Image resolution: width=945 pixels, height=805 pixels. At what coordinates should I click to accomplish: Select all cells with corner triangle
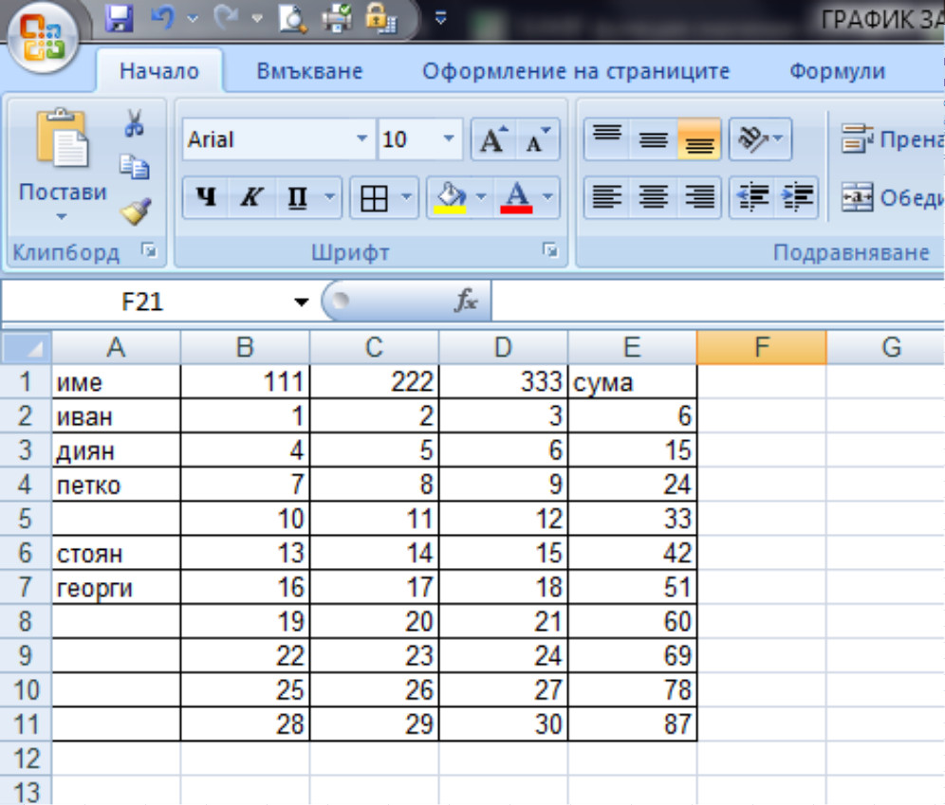pyautogui.click(x=26, y=347)
